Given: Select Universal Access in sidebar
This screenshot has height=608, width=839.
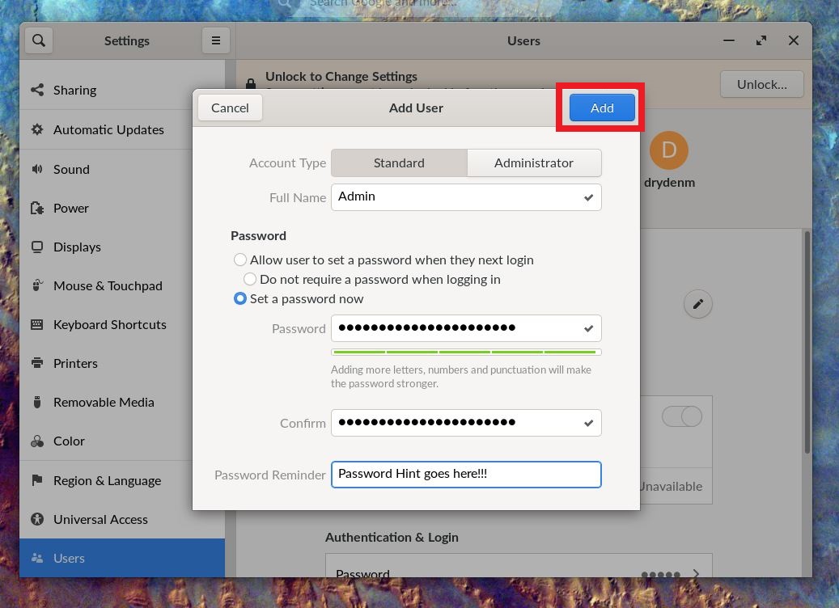Looking at the screenshot, I should (x=122, y=519).
